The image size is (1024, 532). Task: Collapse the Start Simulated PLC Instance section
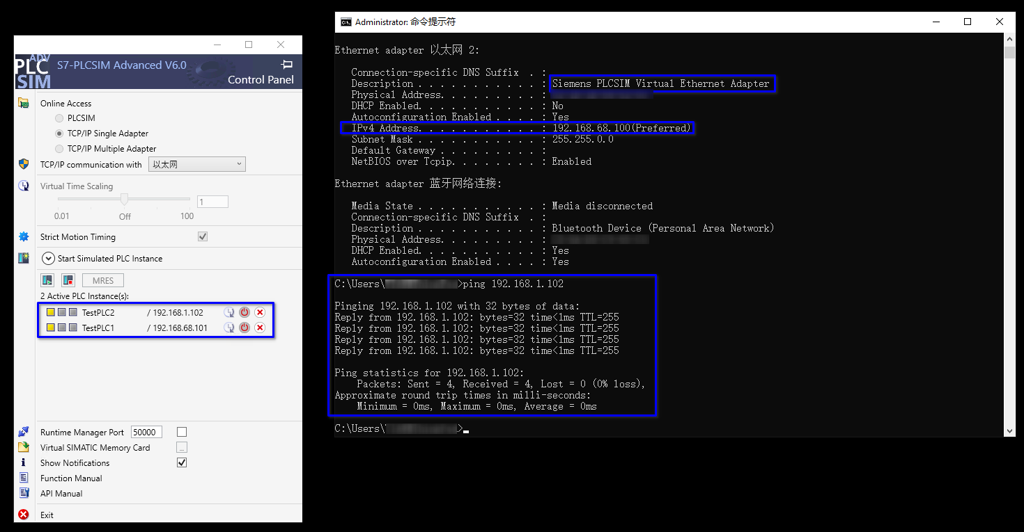click(47, 258)
